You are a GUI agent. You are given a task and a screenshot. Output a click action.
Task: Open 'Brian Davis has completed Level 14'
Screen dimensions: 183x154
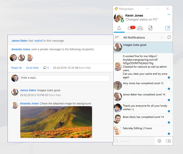coord(143,119)
